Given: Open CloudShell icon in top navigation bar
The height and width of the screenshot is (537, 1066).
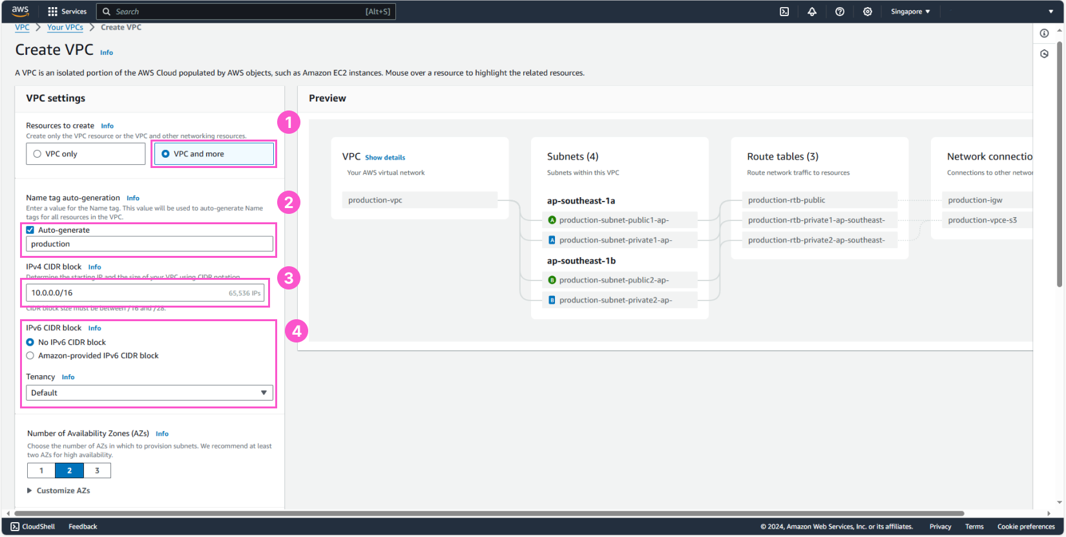Looking at the screenshot, I should point(784,12).
